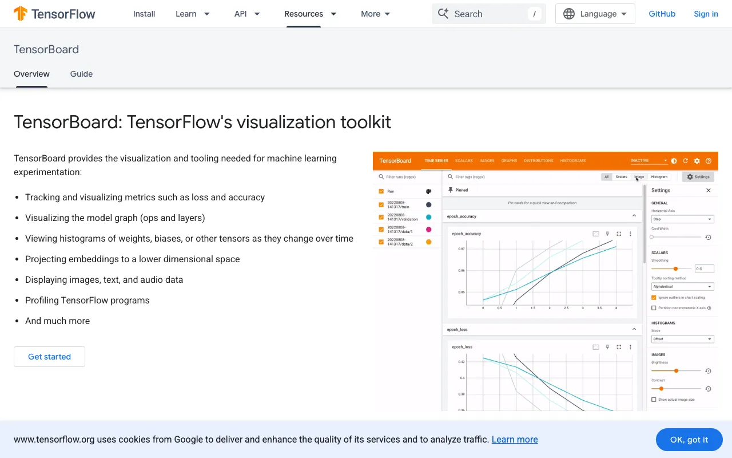The image size is (732, 458).
Task: Uncheck the 20220808-141317/train run
Action: tap(380, 204)
